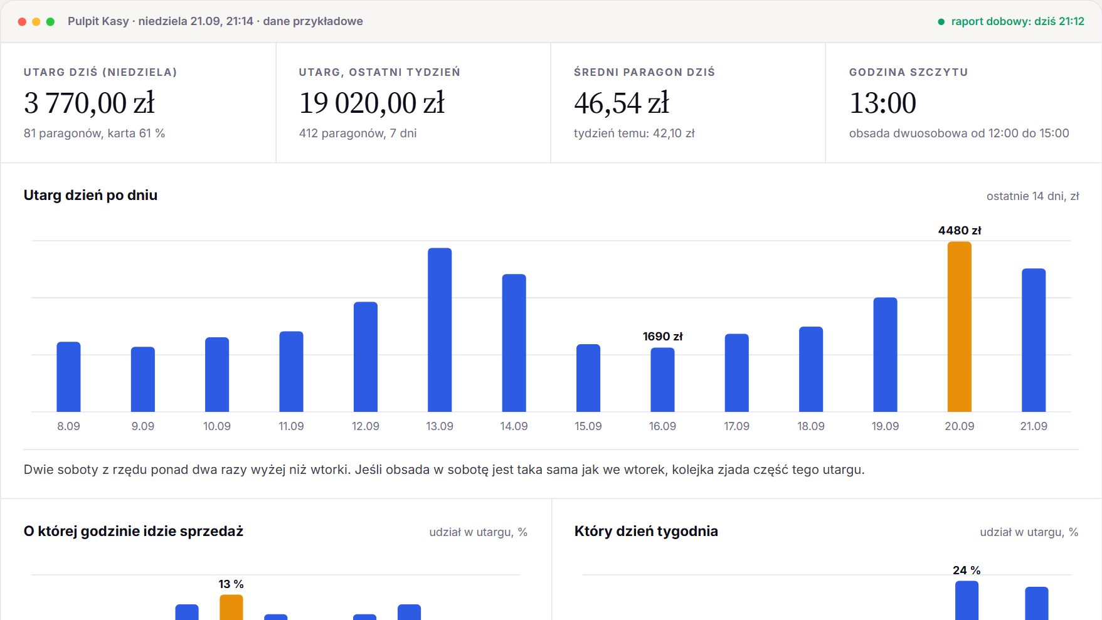Click the '4480 zł' bar value label
1102x620 pixels.
(x=959, y=230)
